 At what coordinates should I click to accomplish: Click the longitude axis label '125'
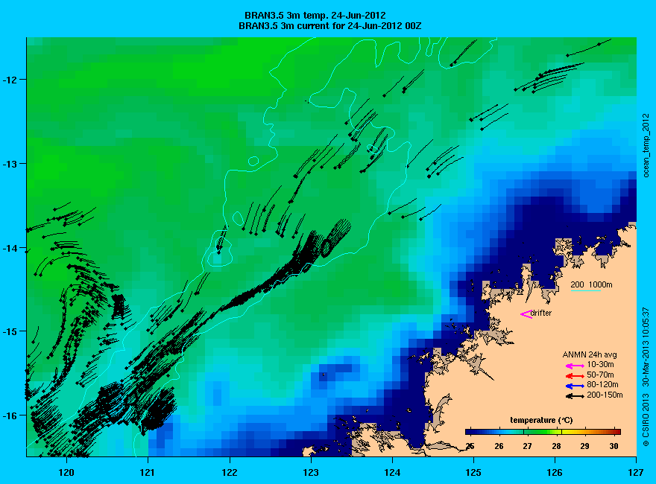(x=473, y=472)
